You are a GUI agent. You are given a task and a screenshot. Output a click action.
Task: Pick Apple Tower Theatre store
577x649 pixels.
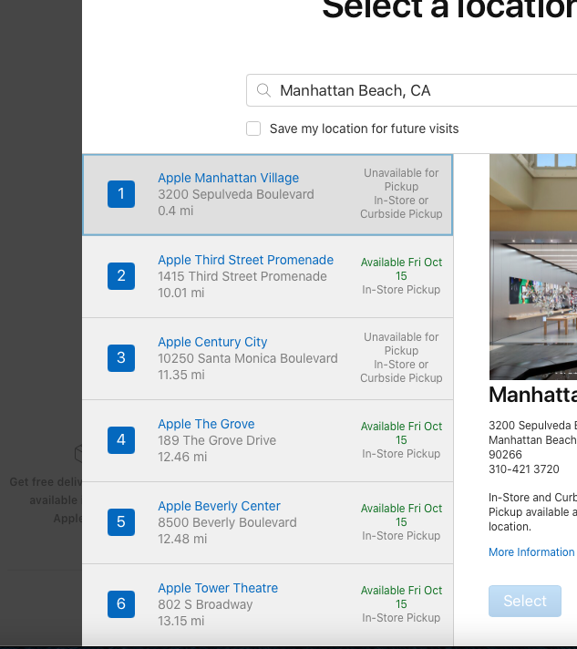(x=218, y=588)
